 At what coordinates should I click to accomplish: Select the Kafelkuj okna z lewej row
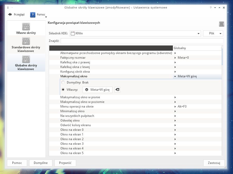coord(135,67)
